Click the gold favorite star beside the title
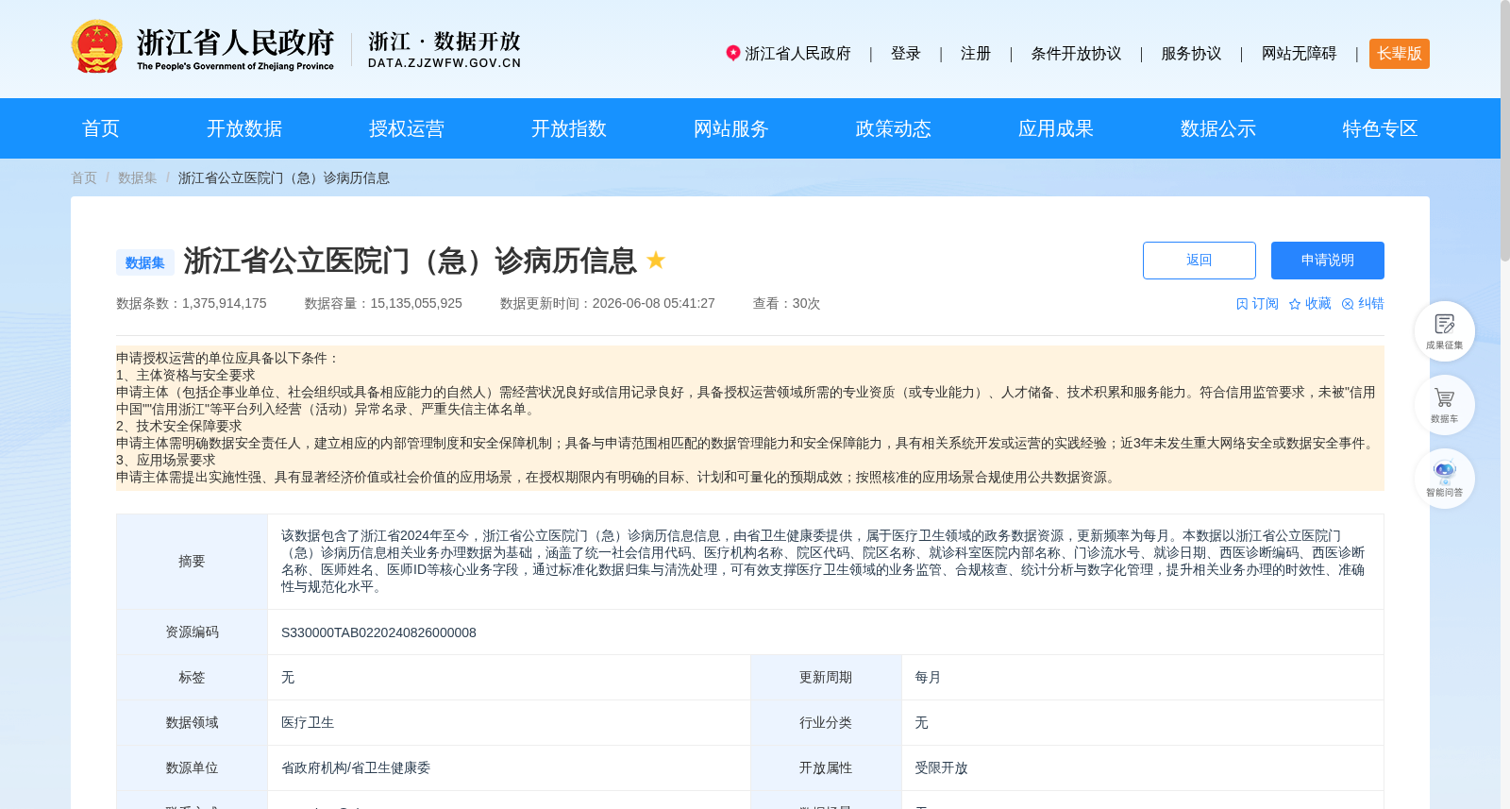Image resolution: width=1510 pixels, height=809 pixels. (656, 260)
